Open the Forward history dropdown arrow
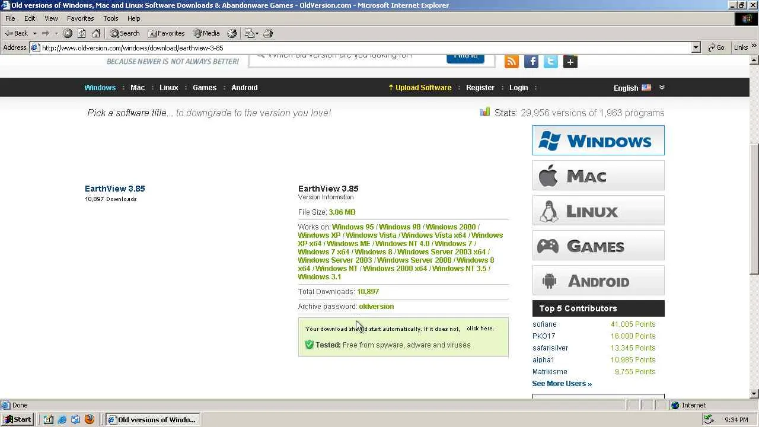Screen dimensions: 759x427 (56, 33)
